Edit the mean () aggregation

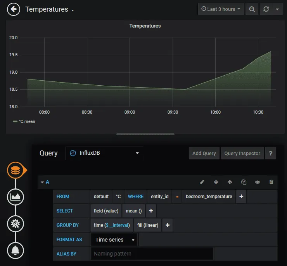coord(134,211)
